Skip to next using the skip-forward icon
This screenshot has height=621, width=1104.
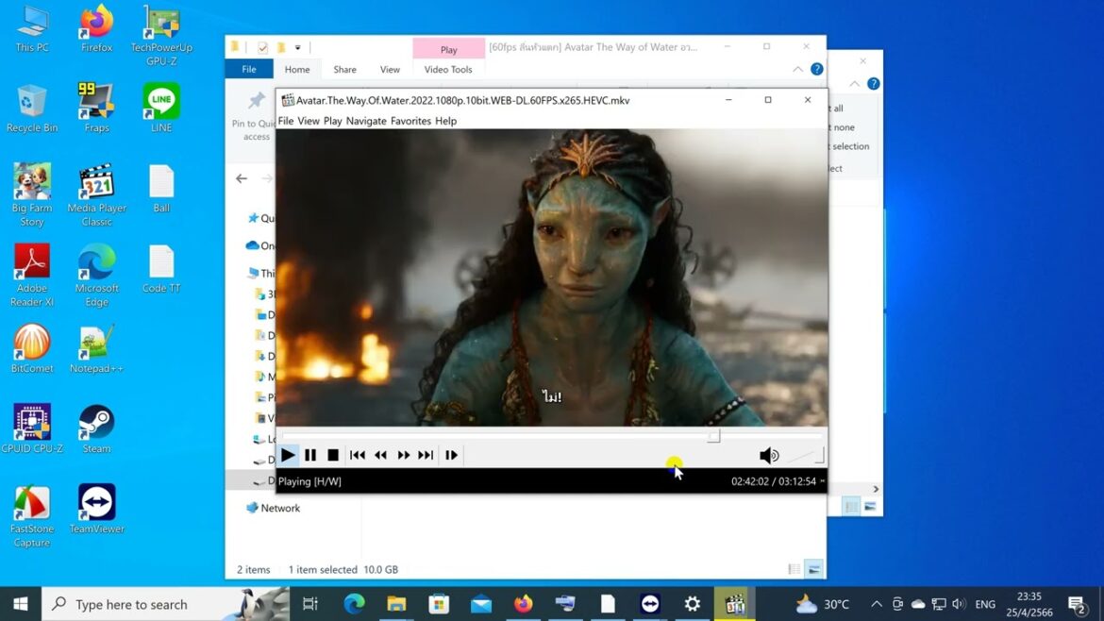426,455
